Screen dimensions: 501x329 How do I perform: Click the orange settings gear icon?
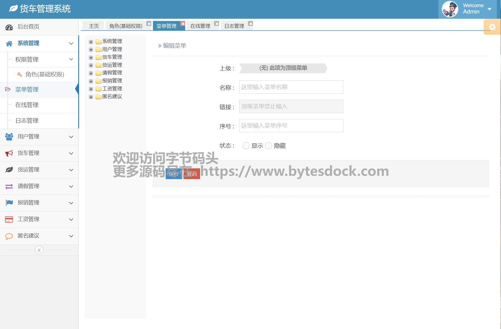(492, 27)
